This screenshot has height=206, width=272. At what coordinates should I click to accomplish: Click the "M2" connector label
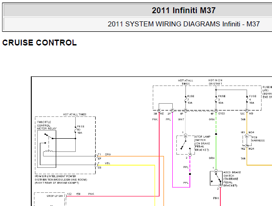[162, 113]
